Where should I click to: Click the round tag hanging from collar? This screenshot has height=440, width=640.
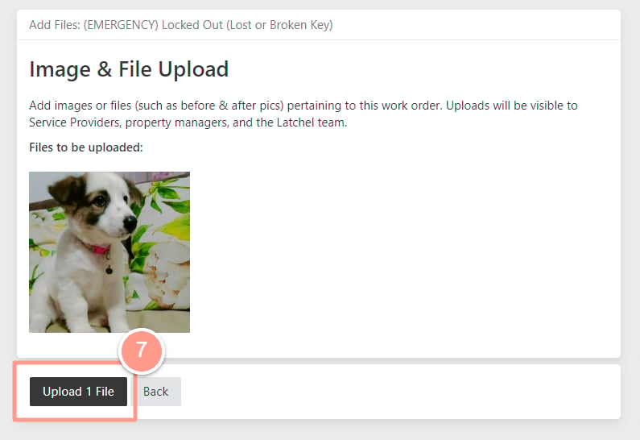pyautogui.click(x=109, y=270)
